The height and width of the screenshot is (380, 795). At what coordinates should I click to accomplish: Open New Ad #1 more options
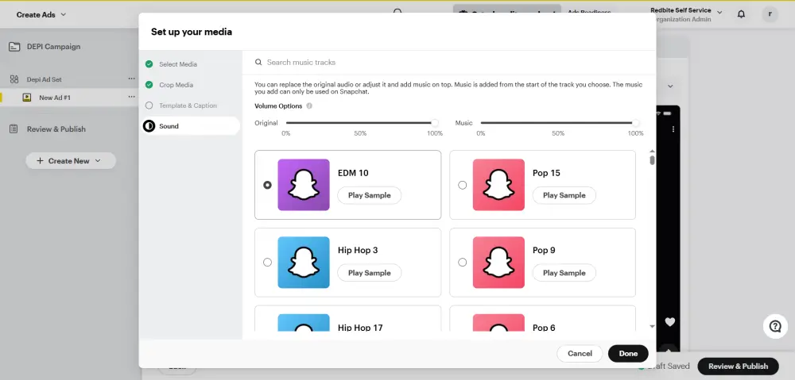[131, 97]
